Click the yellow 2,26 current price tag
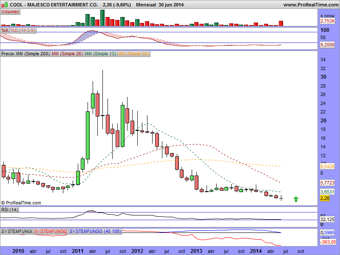 pos(325,198)
